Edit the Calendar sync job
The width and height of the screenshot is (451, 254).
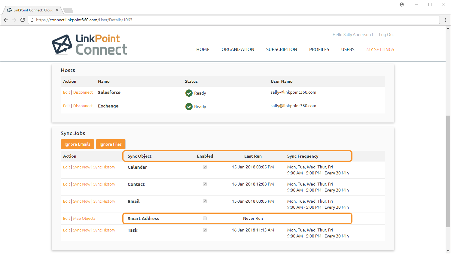coord(66,167)
